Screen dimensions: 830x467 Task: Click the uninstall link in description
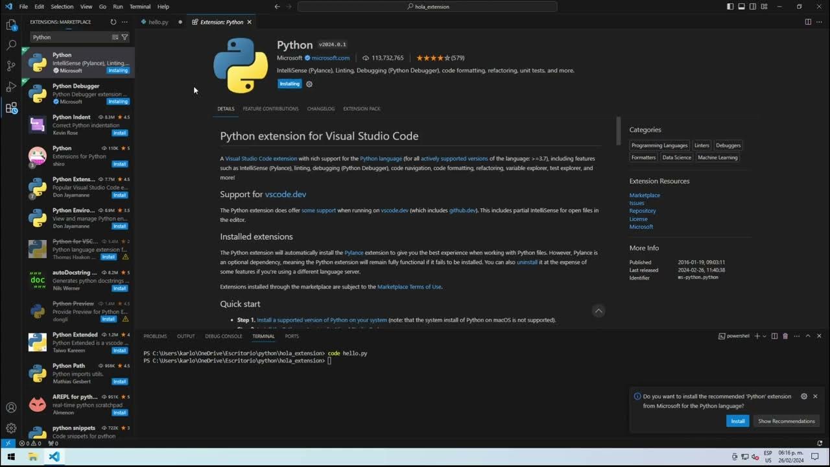tap(527, 262)
